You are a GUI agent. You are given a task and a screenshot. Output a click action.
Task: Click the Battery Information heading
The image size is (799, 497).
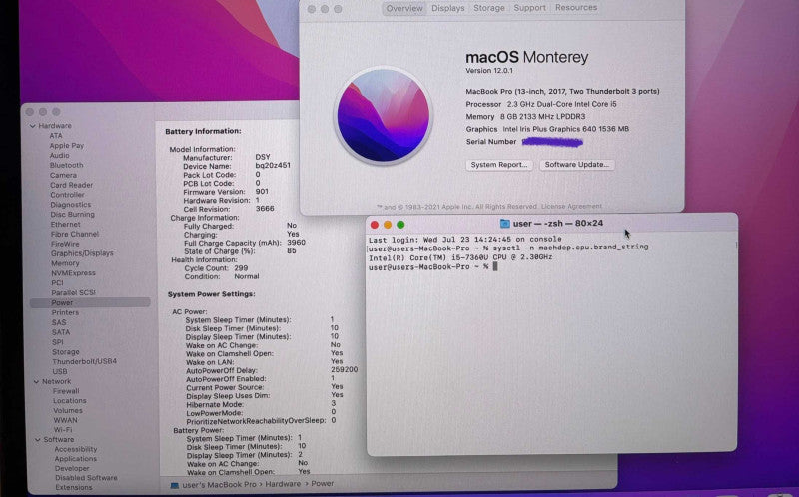pos(203,132)
